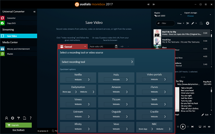Click the pencil edit icon in playlist toolbar

(193, 23)
